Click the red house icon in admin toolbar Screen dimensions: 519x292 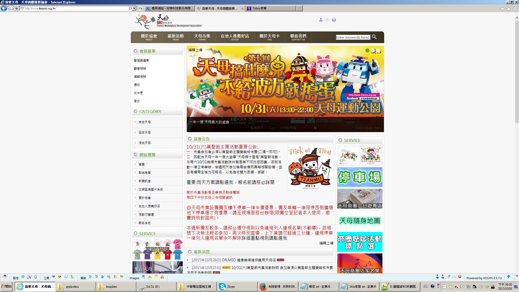[x=5, y=277]
